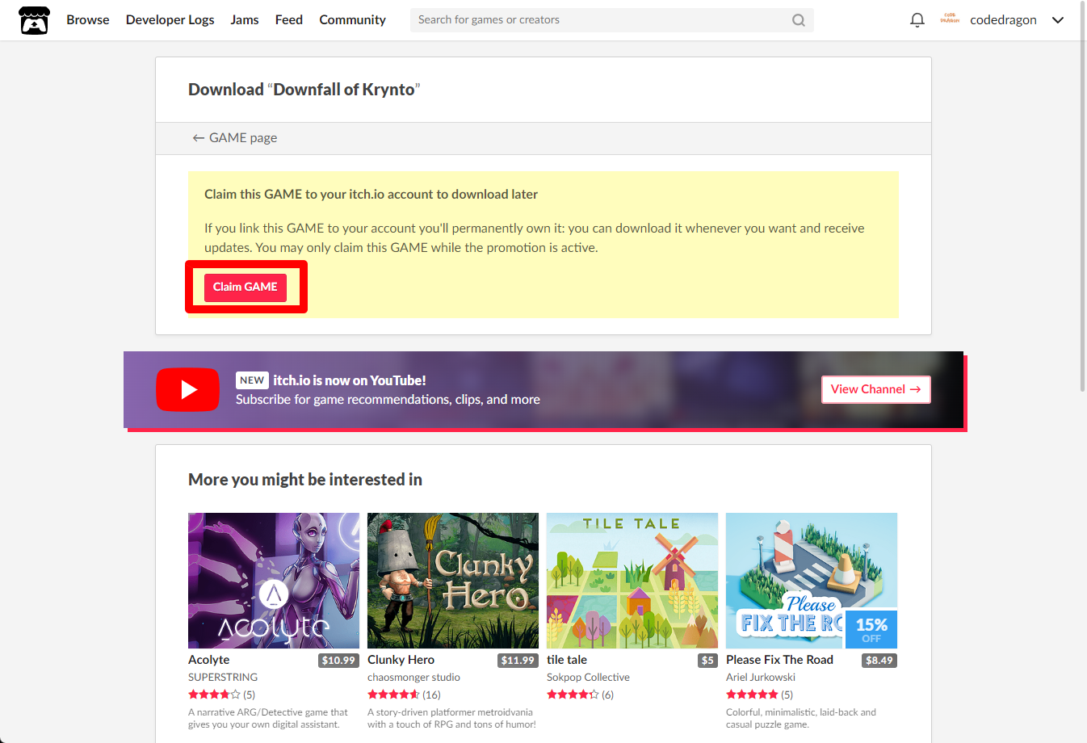
Task: Click the tile tale title link
Action: [567, 660]
